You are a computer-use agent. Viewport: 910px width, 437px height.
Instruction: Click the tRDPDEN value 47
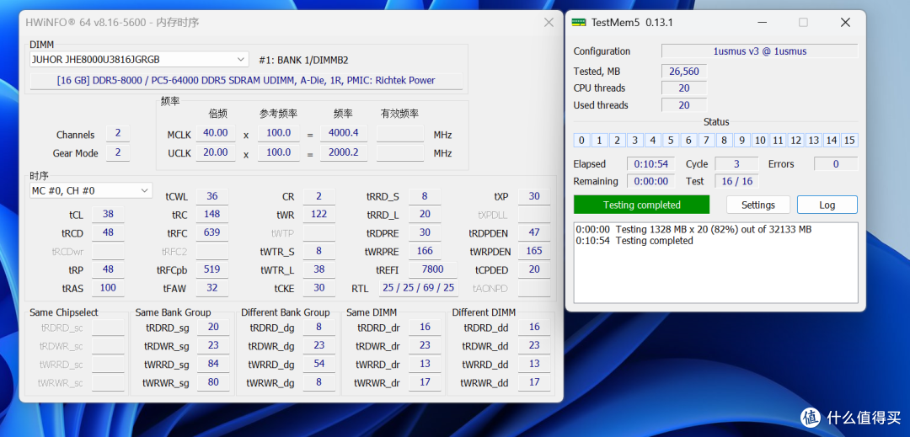click(x=534, y=232)
